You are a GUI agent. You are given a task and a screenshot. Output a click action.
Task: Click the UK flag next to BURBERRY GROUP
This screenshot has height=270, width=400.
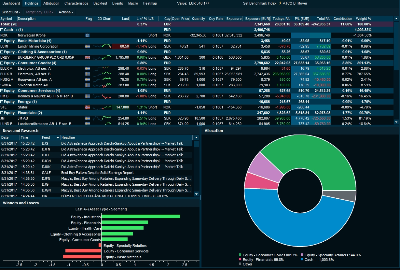pos(87,57)
